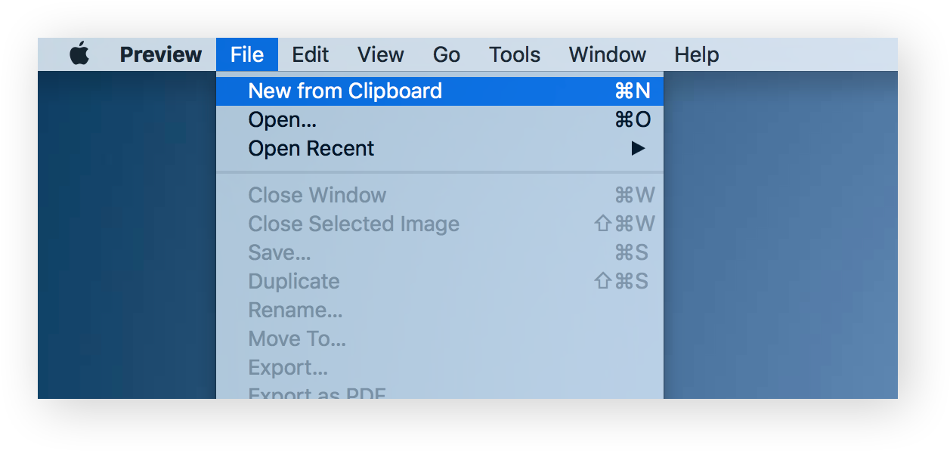950x451 pixels.
Task: Open the Go menu
Action: click(x=447, y=54)
